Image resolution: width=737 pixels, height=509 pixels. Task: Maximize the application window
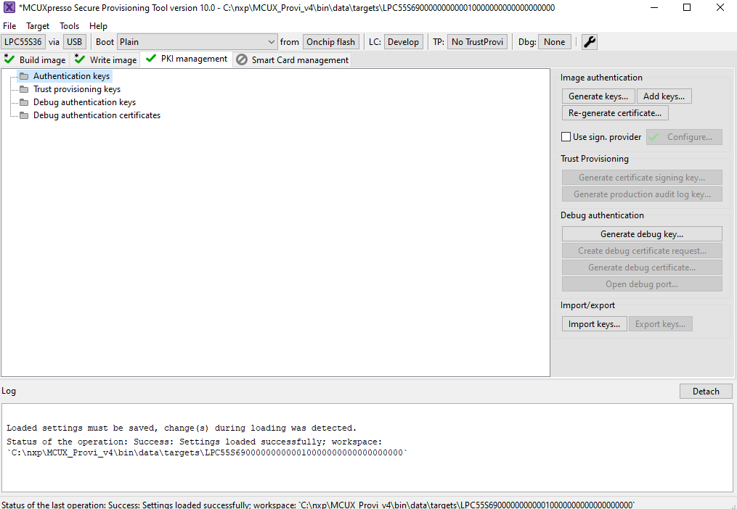click(687, 7)
